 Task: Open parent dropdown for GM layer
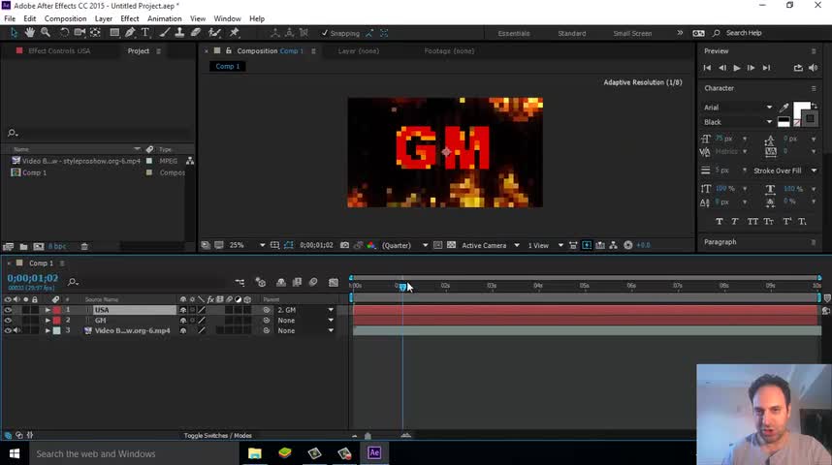coord(331,321)
